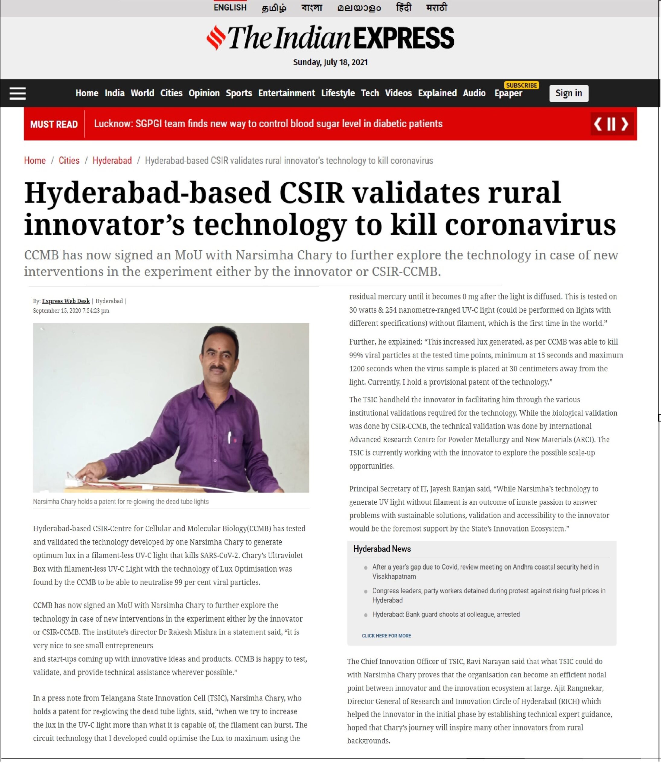Open the Audio section

click(474, 93)
